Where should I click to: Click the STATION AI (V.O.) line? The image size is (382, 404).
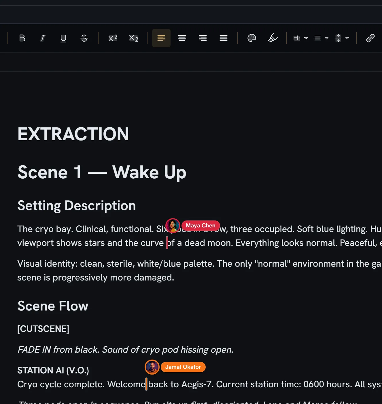53,370
